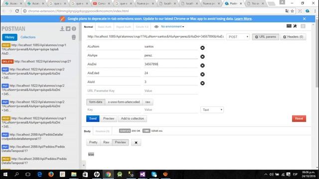Select the response Headers tab
This screenshot has height=179, width=319.
[x=102, y=131]
